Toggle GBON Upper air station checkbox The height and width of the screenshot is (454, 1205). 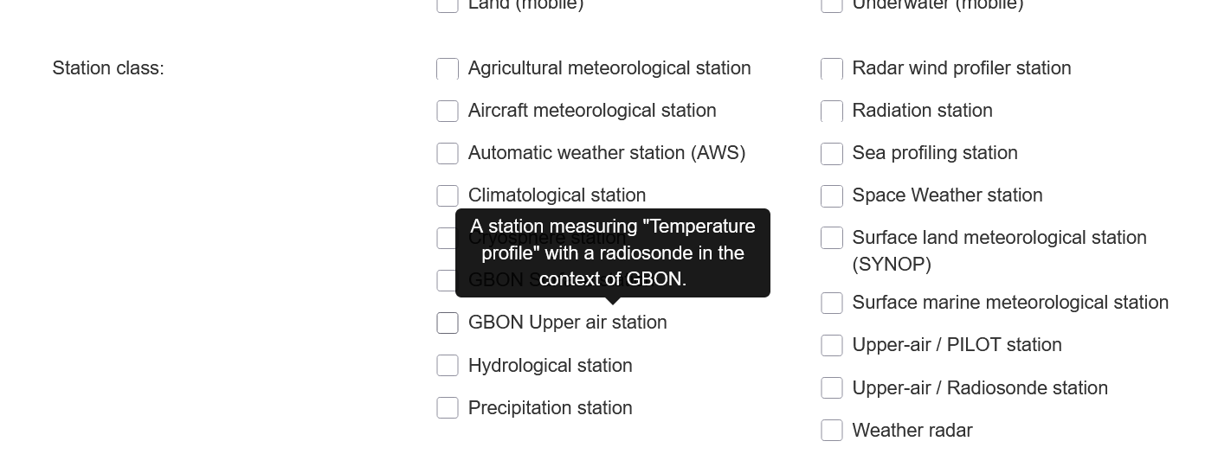pyautogui.click(x=448, y=323)
